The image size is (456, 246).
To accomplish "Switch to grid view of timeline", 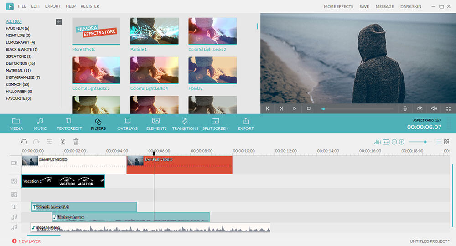I will [446, 142].
